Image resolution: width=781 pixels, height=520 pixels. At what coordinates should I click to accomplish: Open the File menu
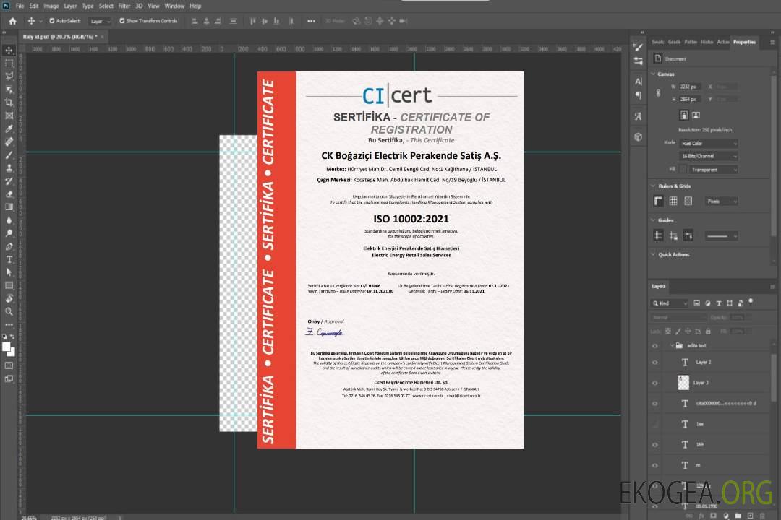[x=20, y=6]
